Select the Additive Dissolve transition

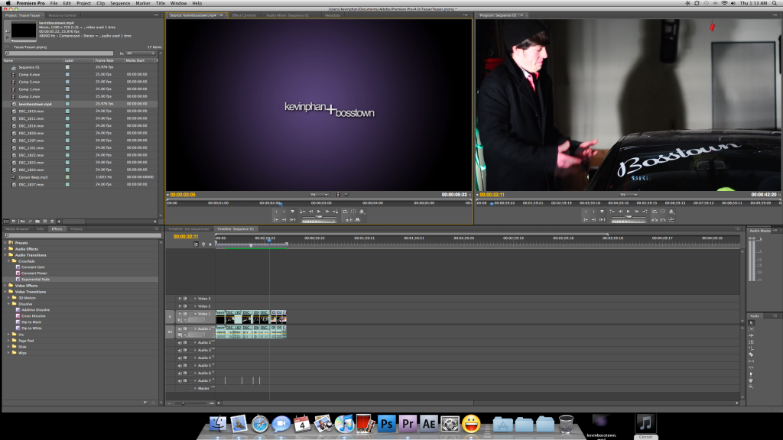point(35,310)
